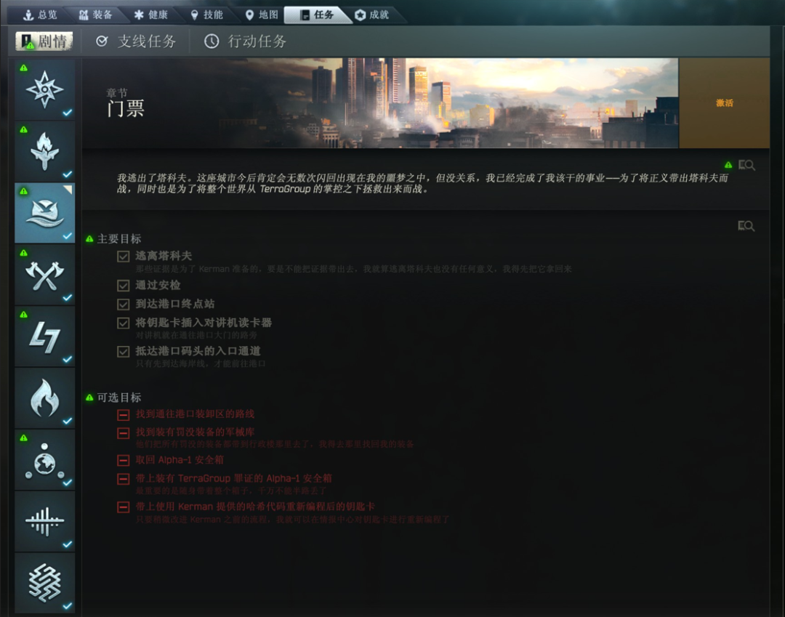
Task: Click the red box beside 带上装有 TerraGroup 罪证
Action: (123, 480)
